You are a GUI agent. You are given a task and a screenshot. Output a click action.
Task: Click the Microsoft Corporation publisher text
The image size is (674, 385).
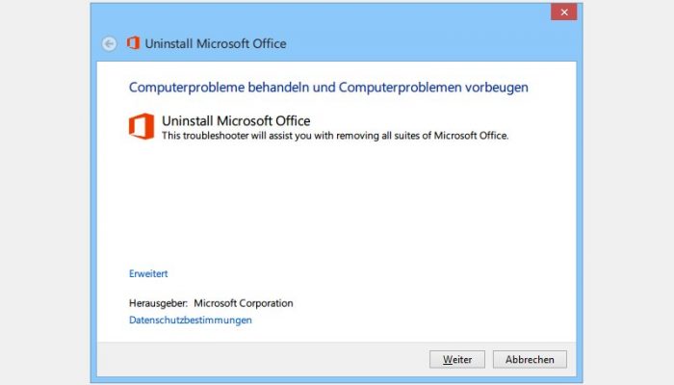pos(244,303)
